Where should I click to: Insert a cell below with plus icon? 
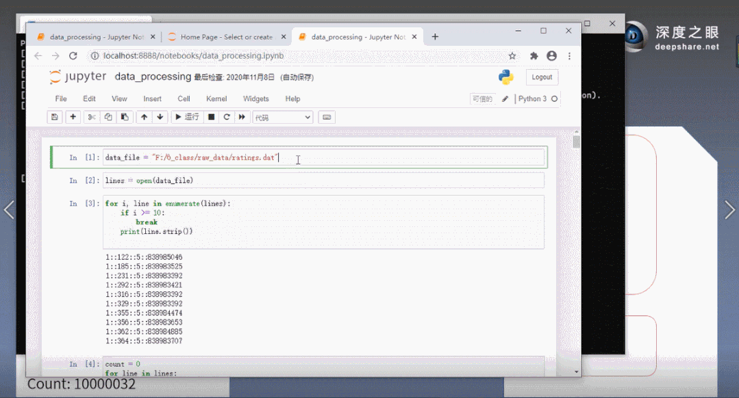[73, 117]
